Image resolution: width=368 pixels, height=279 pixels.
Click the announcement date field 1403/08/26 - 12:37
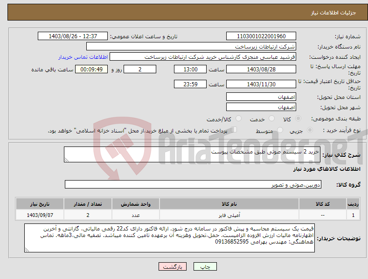point(72,36)
